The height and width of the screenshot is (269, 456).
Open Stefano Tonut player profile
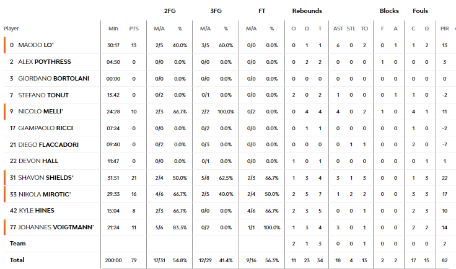43,95
